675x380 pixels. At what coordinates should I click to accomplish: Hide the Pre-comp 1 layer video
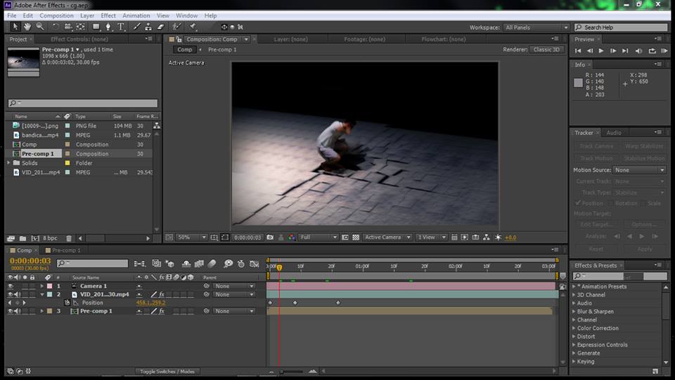click(x=11, y=310)
